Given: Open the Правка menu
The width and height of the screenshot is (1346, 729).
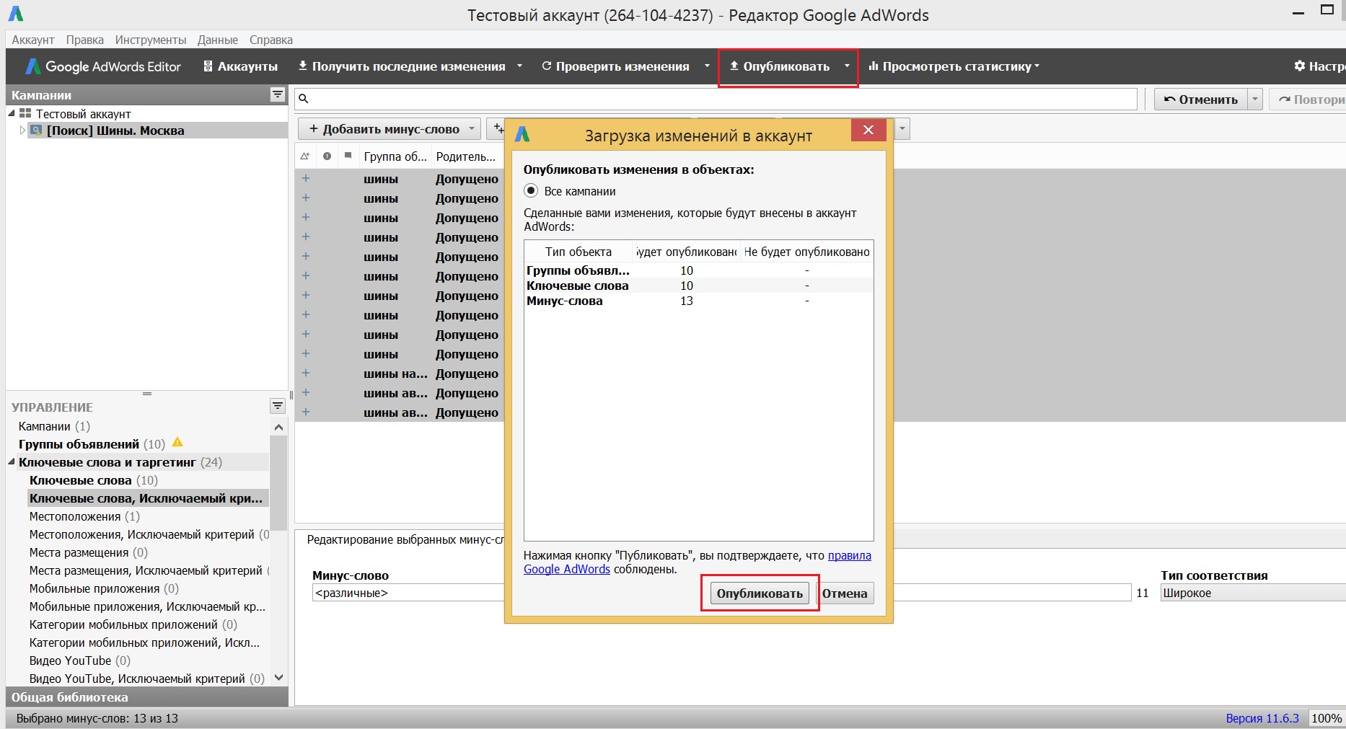Looking at the screenshot, I should click(85, 40).
